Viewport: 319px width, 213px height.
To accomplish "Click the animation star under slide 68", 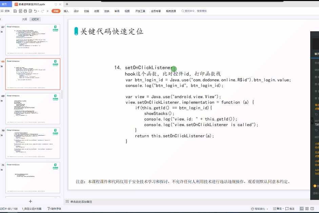I will [x=2, y=66].
